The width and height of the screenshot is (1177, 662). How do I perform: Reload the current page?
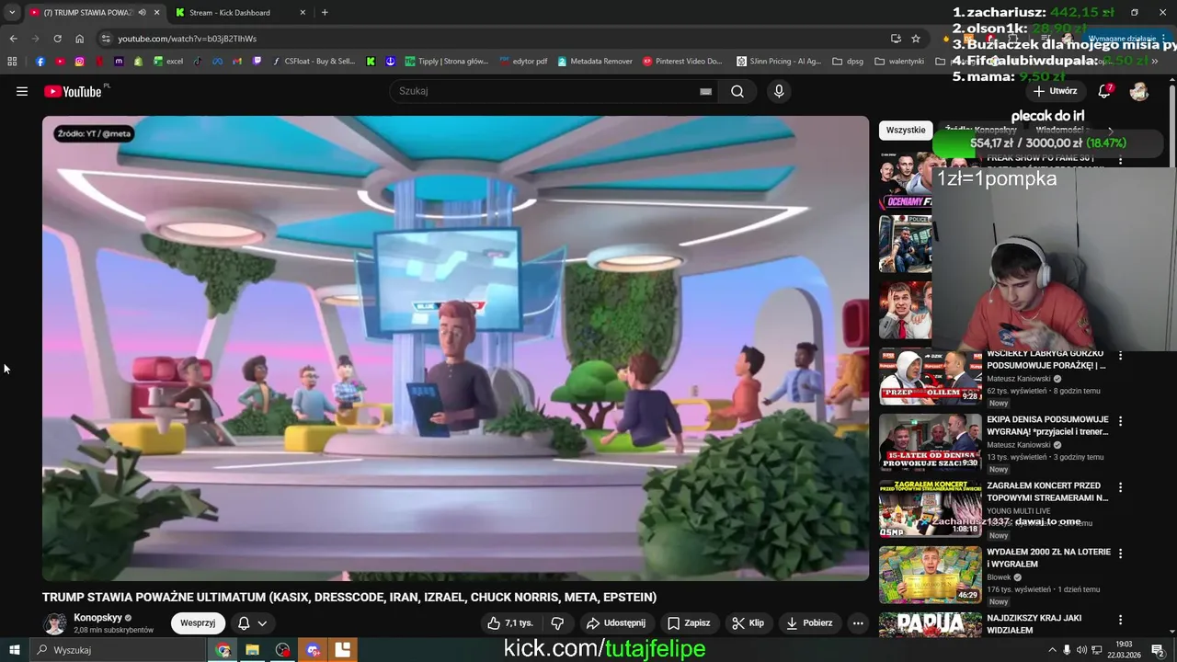(x=57, y=39)
